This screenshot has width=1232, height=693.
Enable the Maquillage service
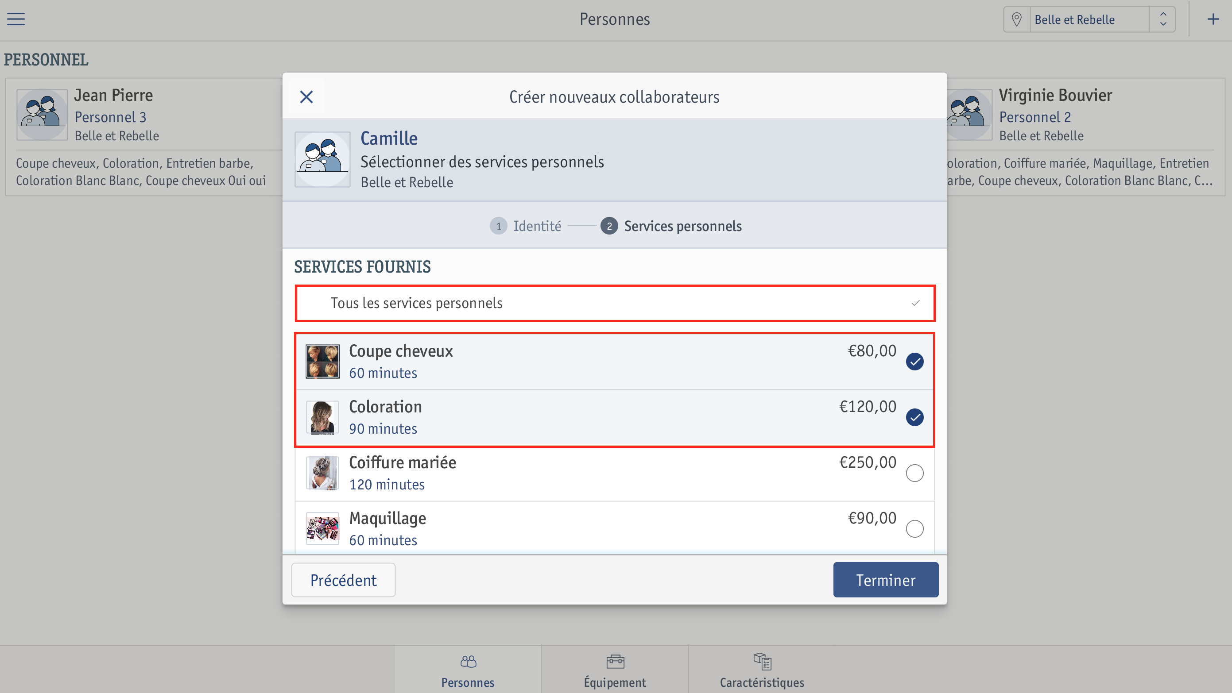(914, 528)
